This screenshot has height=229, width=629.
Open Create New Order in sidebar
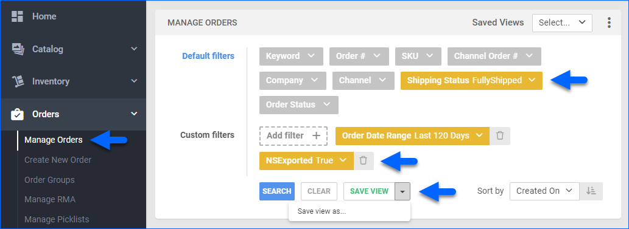click(x=58, y=160)
